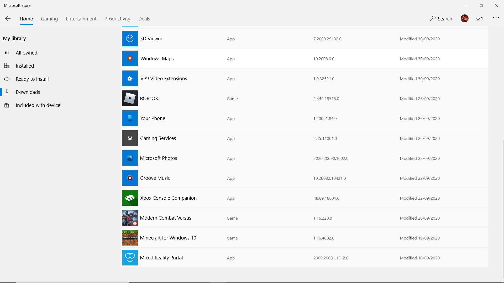Open VP9 Video Extensions entry name
This screenshot has width=504, height=283.
(164, 78)
